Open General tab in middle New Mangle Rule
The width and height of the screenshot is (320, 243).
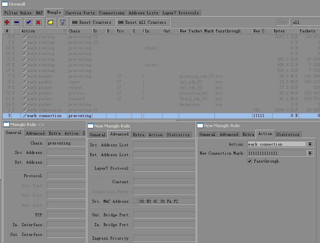click(x=98, y=135)
